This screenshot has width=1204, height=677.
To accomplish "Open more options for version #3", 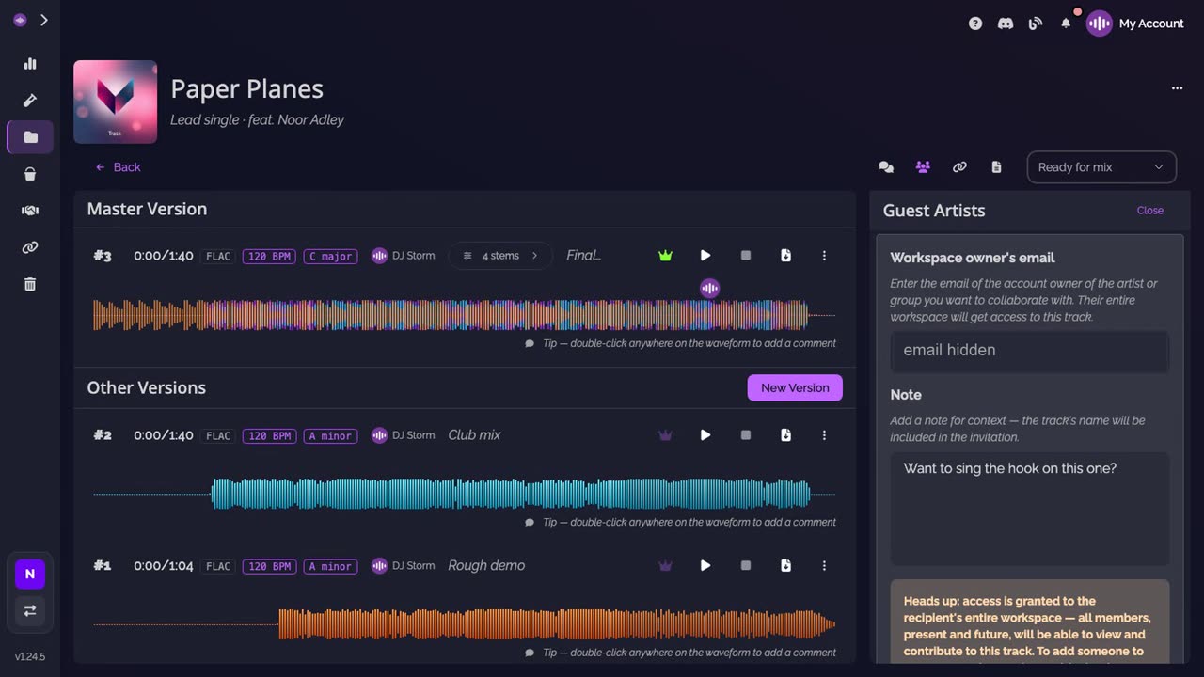I will tap(824, 256).
